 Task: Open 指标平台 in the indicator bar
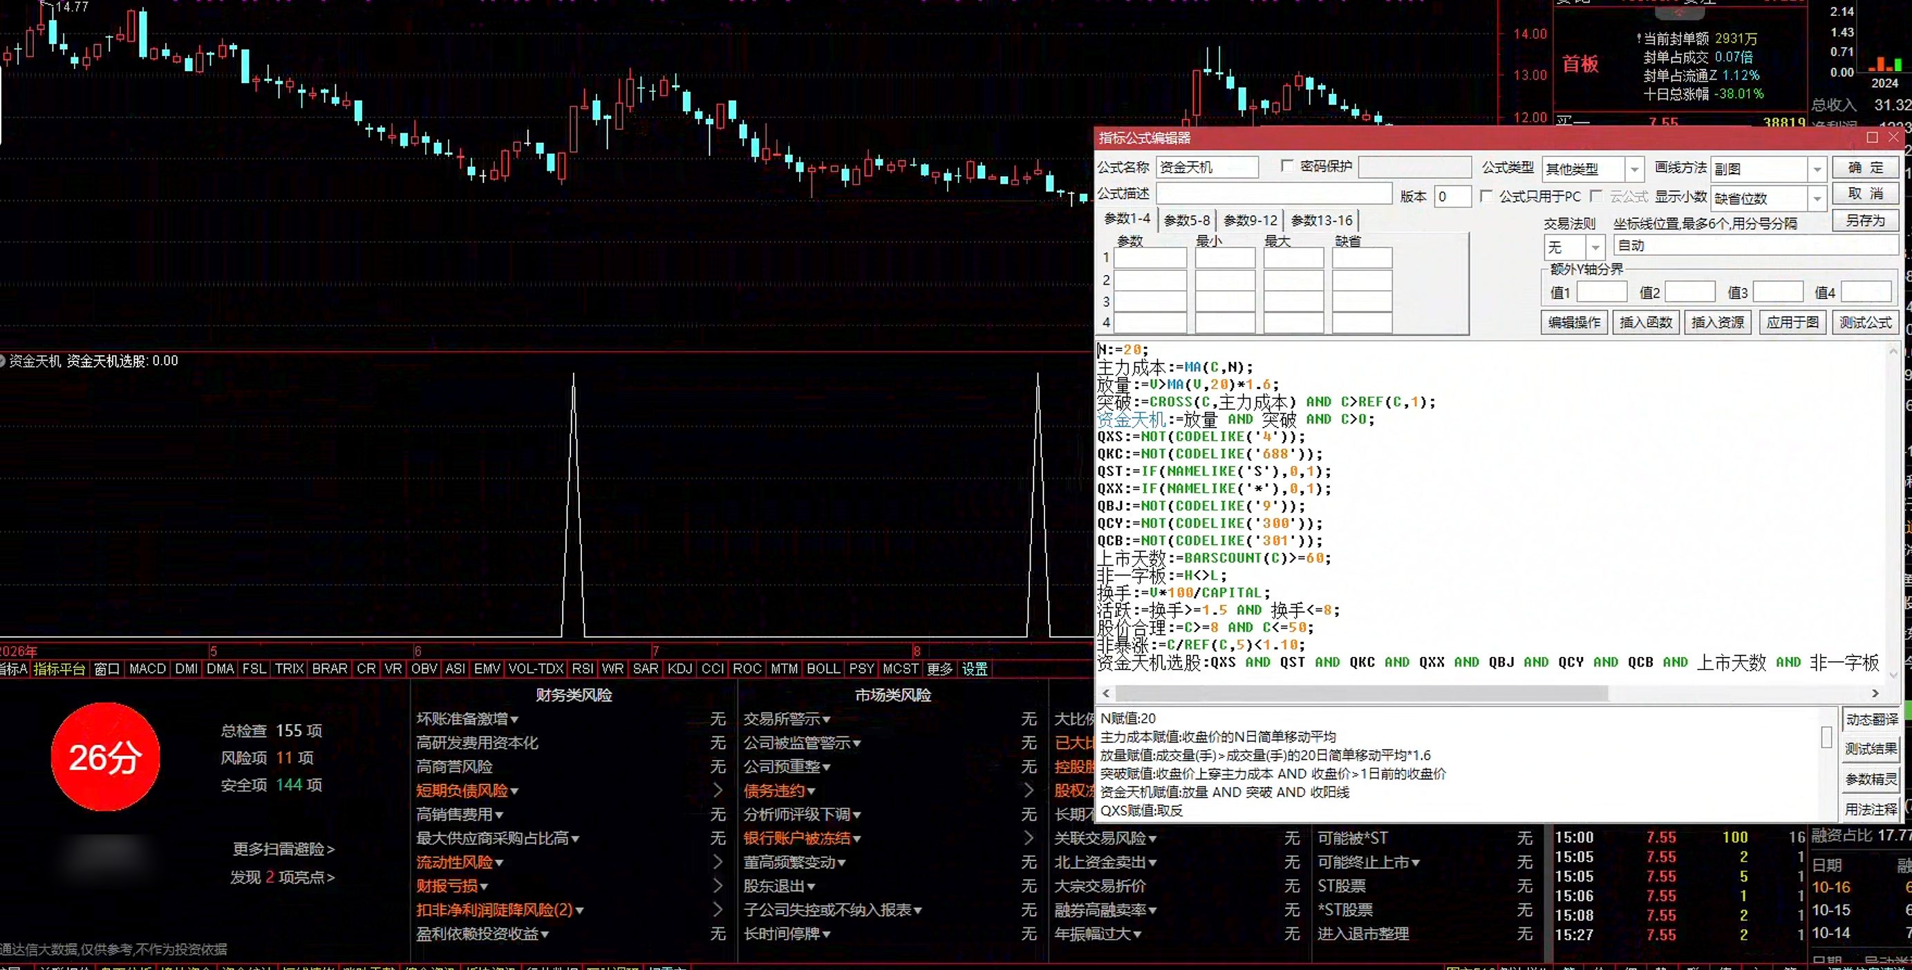coord(59,669)
